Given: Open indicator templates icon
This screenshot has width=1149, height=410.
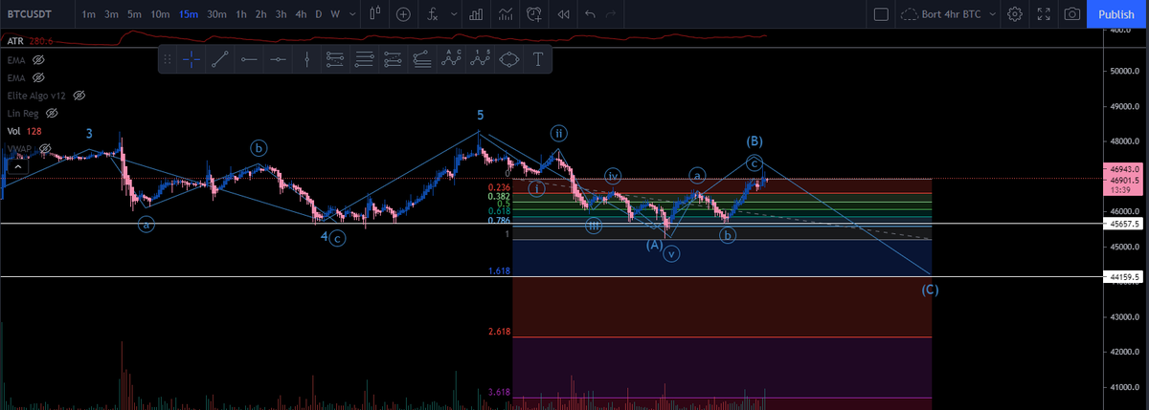Looking at the screenshot, I should tap(506, 14).
